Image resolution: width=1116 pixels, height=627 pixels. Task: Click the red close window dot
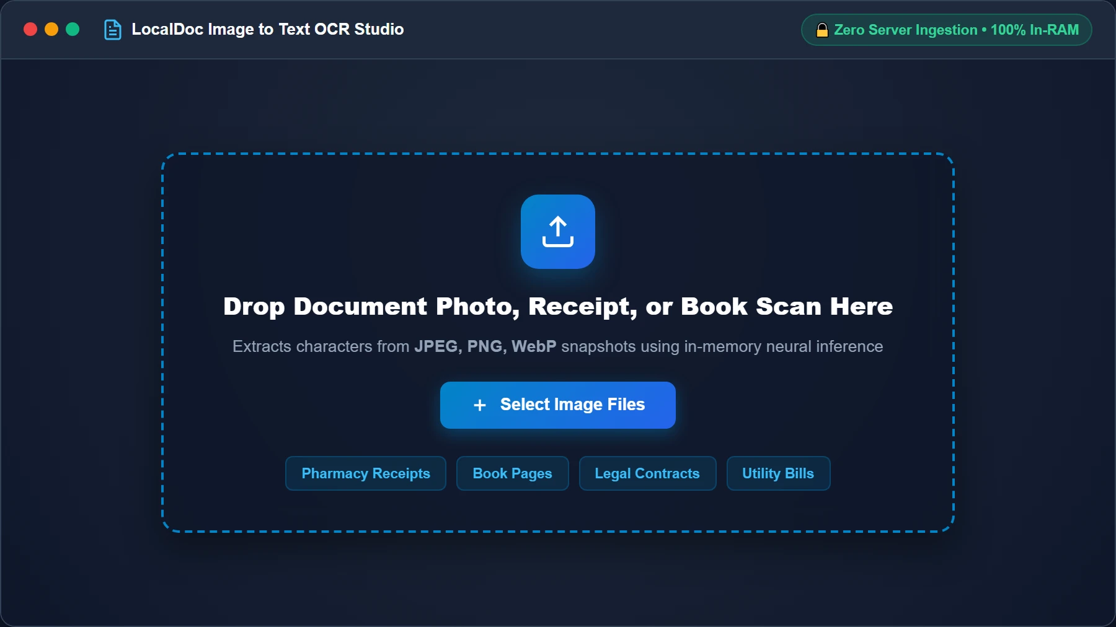coord(30,29)
